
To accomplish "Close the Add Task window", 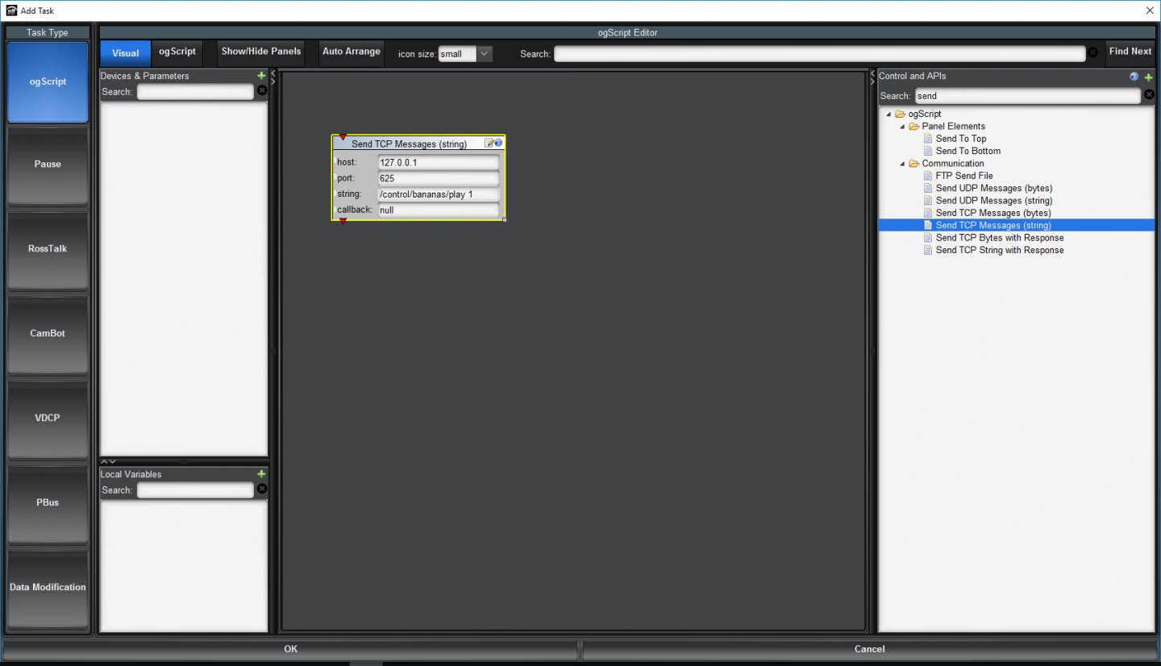I will tap(1149, 10).
